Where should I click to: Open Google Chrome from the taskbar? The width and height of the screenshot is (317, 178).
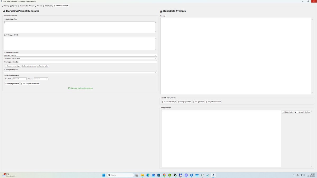point(164,175)
